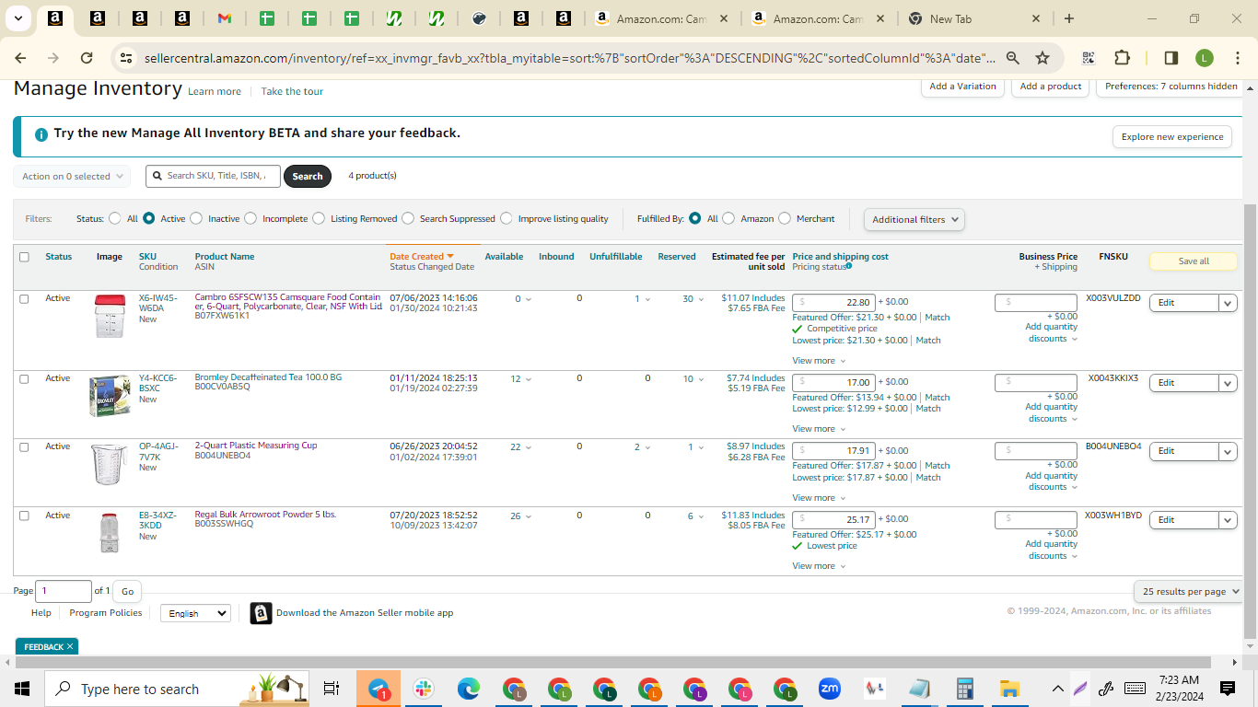Screen dimensions: 1258x707
Task: Open Calculator from the taskbar
Action: (x=965, y=689)
